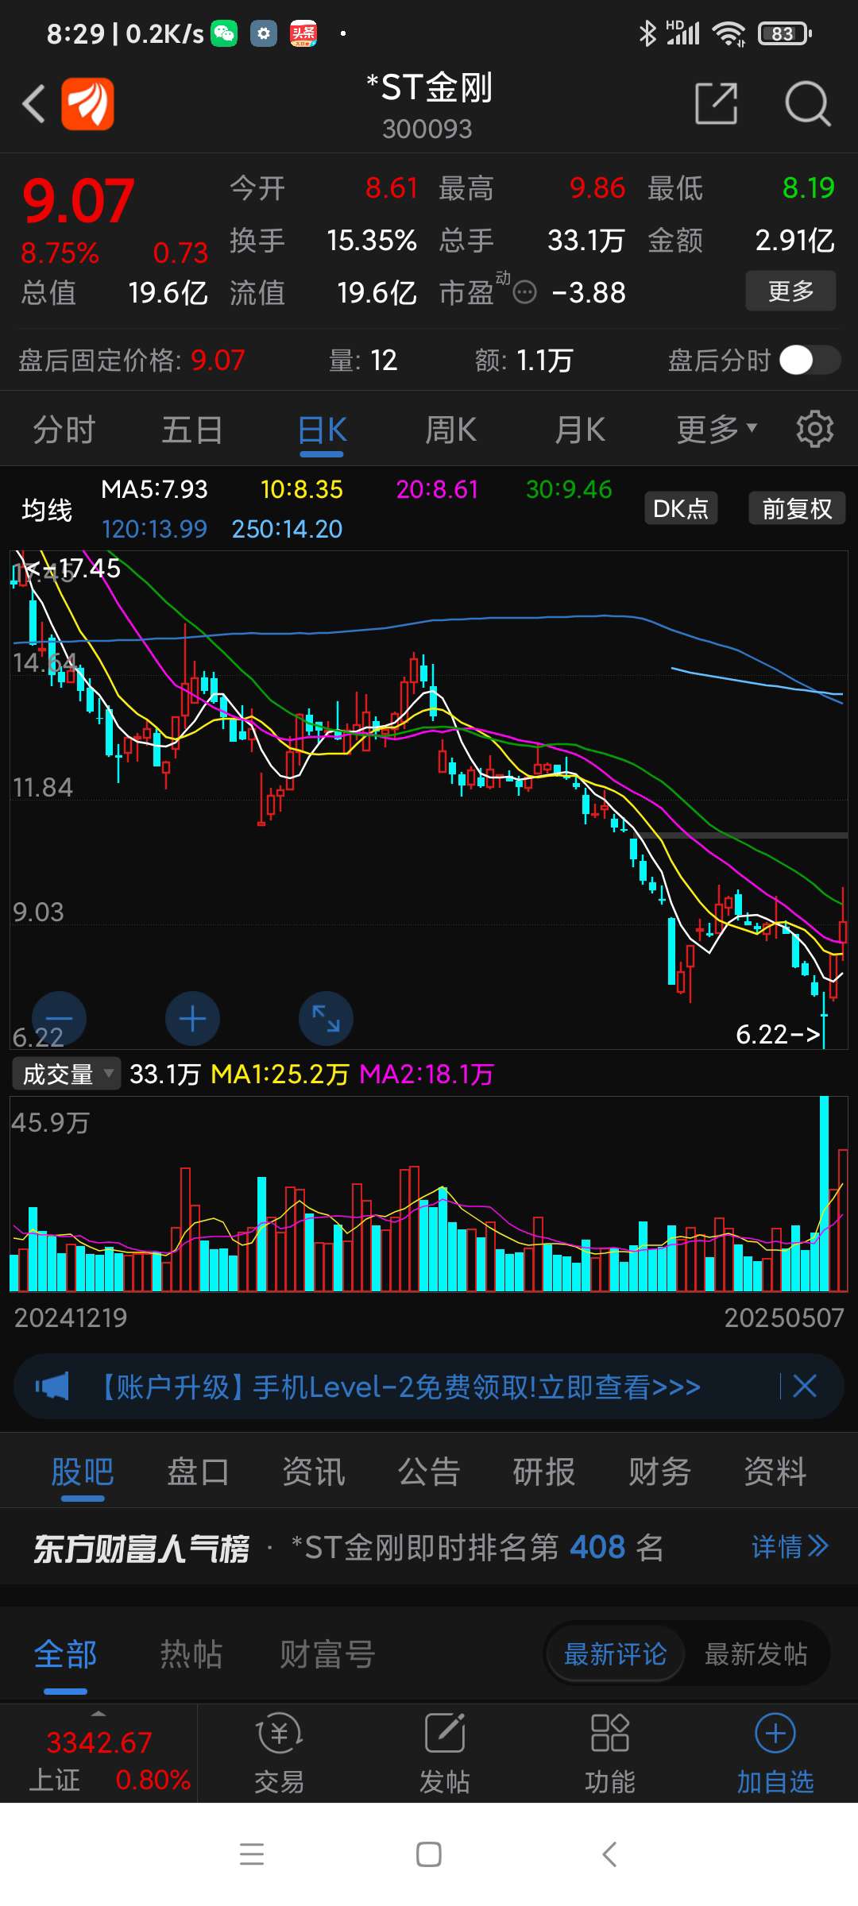Open search with the magnifier icon

click(807, 103)
